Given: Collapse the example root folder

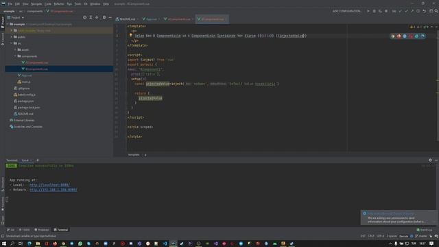Looking at the screenshot, I should point(8,24).
